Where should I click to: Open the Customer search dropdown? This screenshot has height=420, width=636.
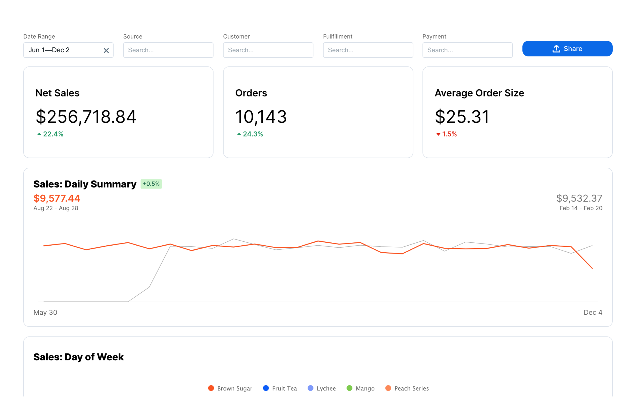coord(268,50)
